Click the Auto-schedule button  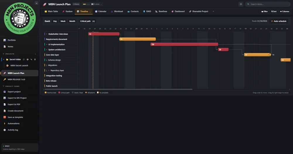(x=279, y=21)
